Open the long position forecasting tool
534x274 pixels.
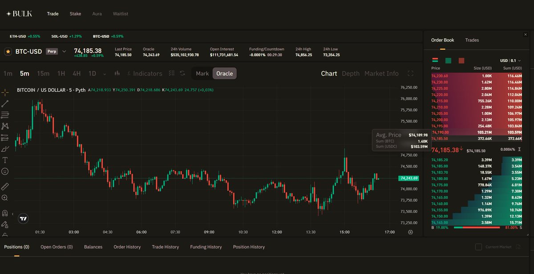pyautogui.click(x=5, y=137)
